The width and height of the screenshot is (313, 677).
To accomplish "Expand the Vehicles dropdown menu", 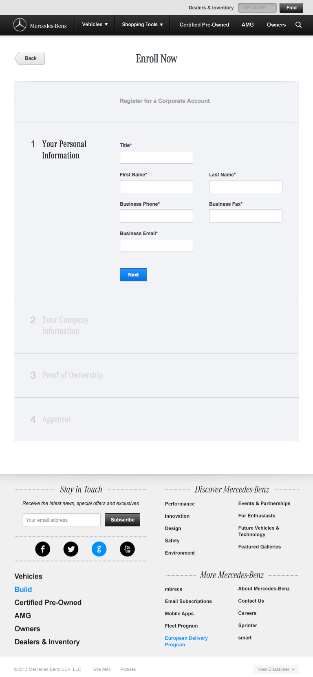I will click(95, 24).
